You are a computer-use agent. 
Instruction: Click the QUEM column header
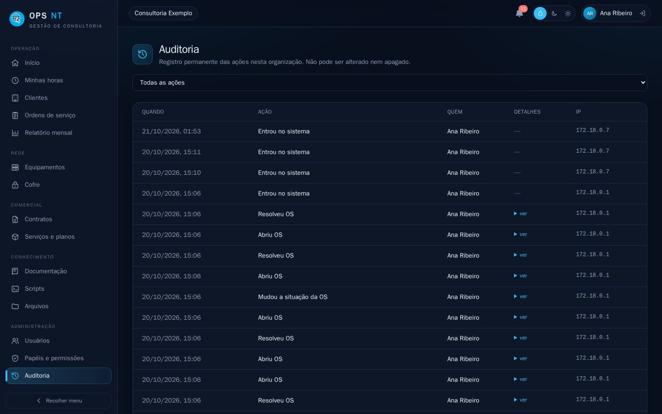pos(455,112)
